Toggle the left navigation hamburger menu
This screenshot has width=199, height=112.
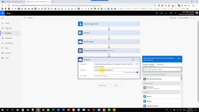2,18
